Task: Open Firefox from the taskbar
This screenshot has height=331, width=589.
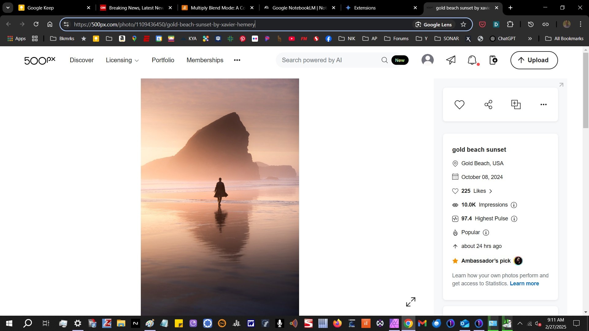Action: point(337,323)
